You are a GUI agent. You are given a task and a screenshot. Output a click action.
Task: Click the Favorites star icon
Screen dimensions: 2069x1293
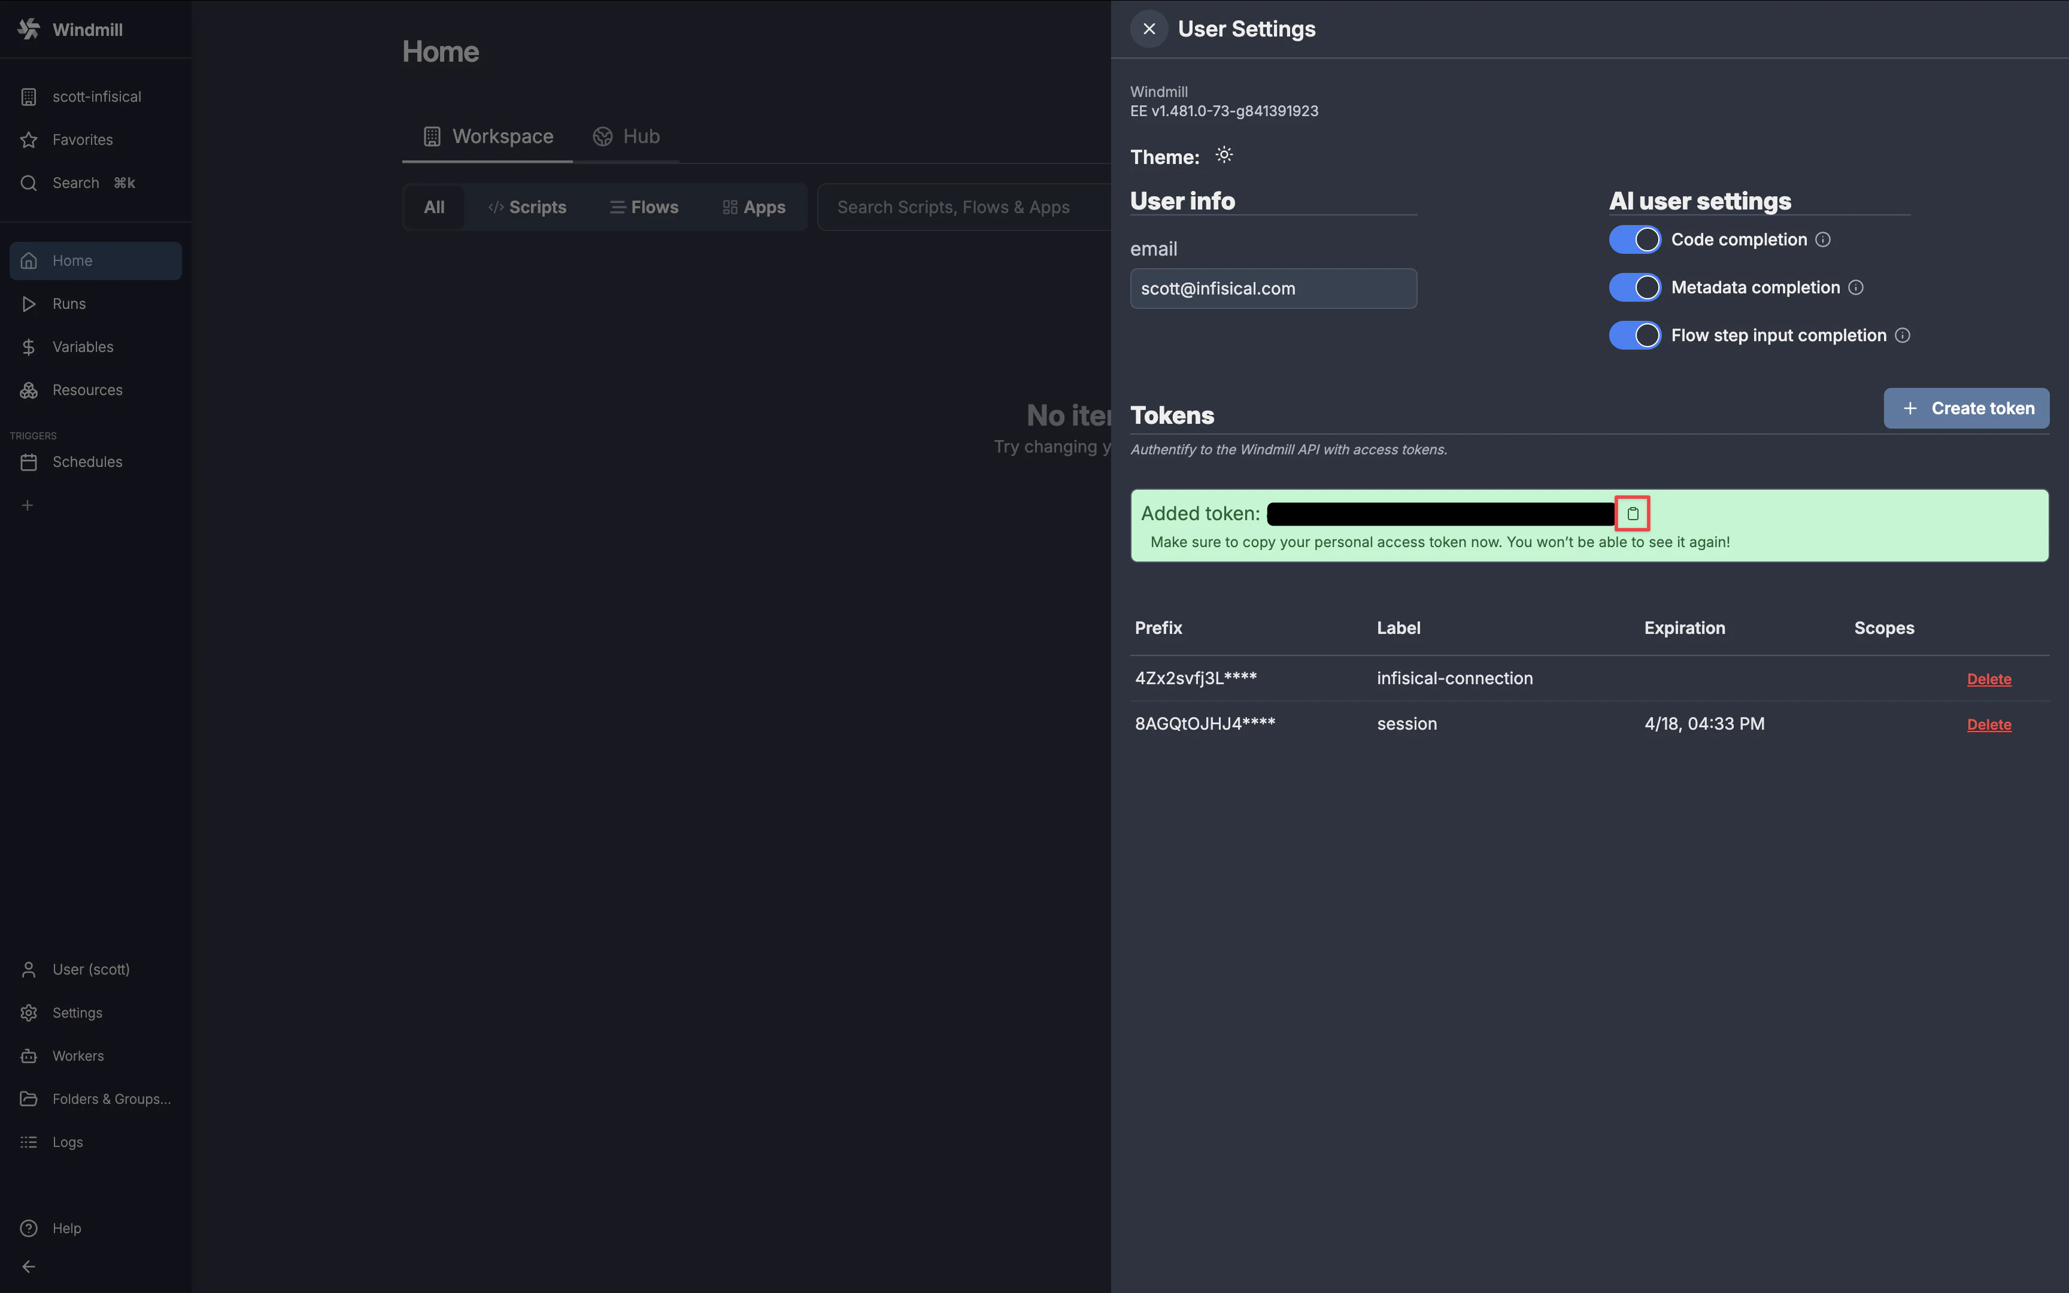(29, 139)
